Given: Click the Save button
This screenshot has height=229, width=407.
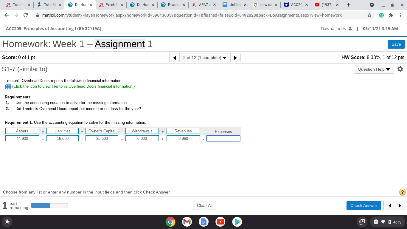Looking at the screenshot, I should click(396, 44).
